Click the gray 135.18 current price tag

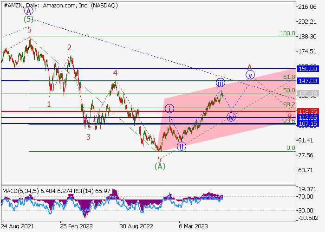[x=308, y=93]
